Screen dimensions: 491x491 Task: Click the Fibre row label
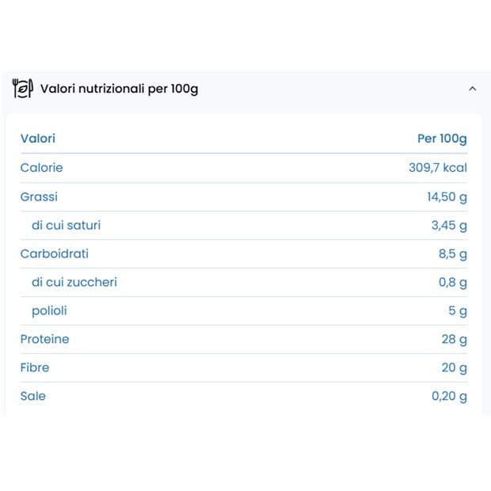pos(35,367)
